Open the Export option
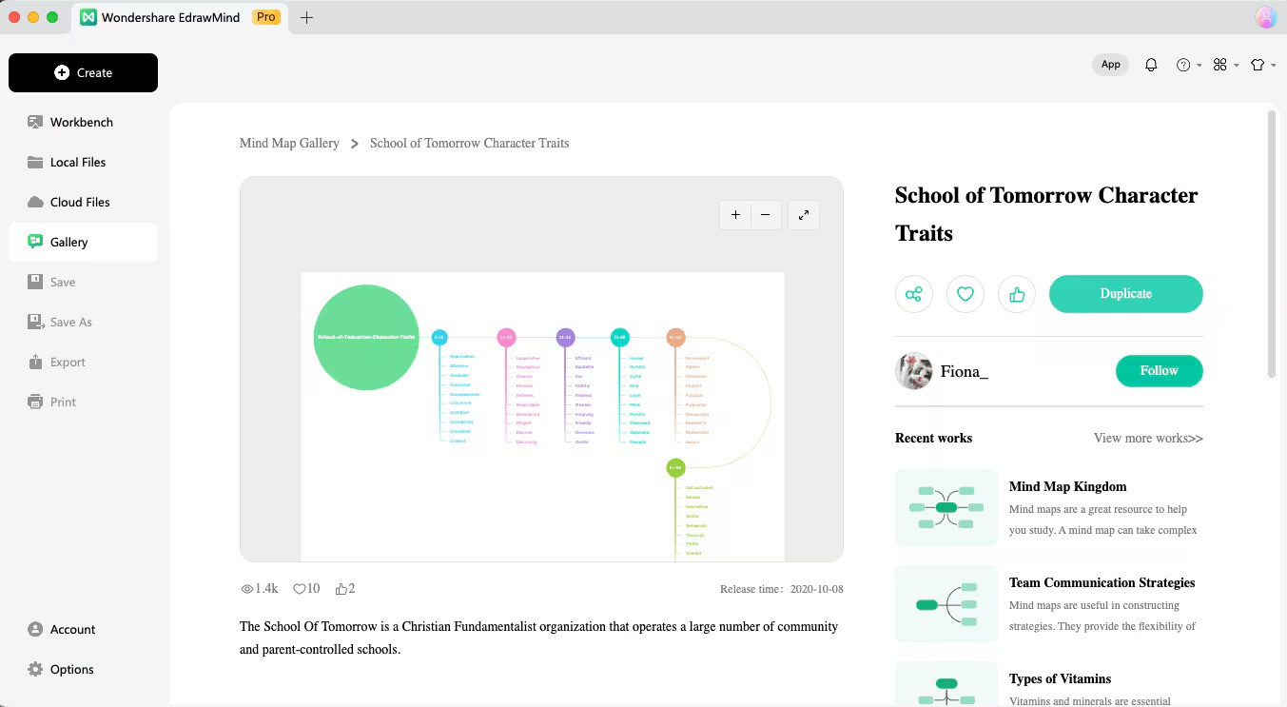Screen dimensions: 1287x707 coord(83,362)
